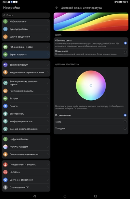This screenshot has height=199, width=130.
Task: Open the Battery settings icon
Action: coord(5,98)
